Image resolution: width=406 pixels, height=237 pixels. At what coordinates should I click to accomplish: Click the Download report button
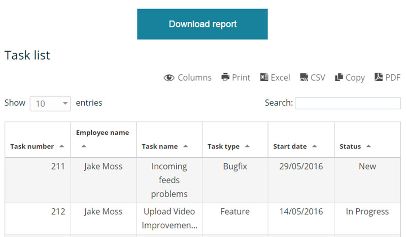(202, 24)
